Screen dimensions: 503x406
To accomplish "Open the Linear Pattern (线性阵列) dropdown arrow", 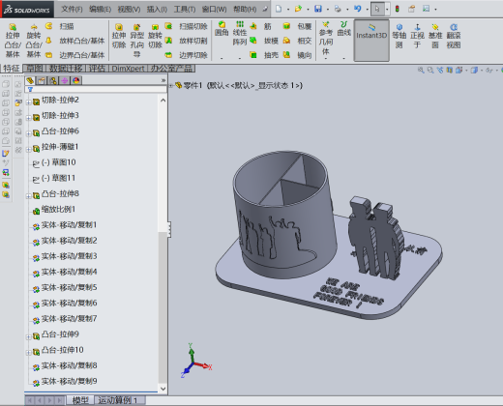I will tap(240, 58).
